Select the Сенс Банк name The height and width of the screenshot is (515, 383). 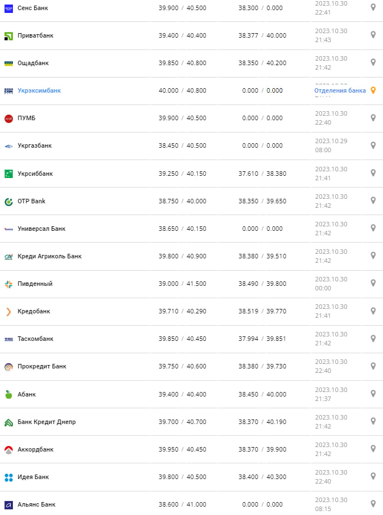point(32,8)
